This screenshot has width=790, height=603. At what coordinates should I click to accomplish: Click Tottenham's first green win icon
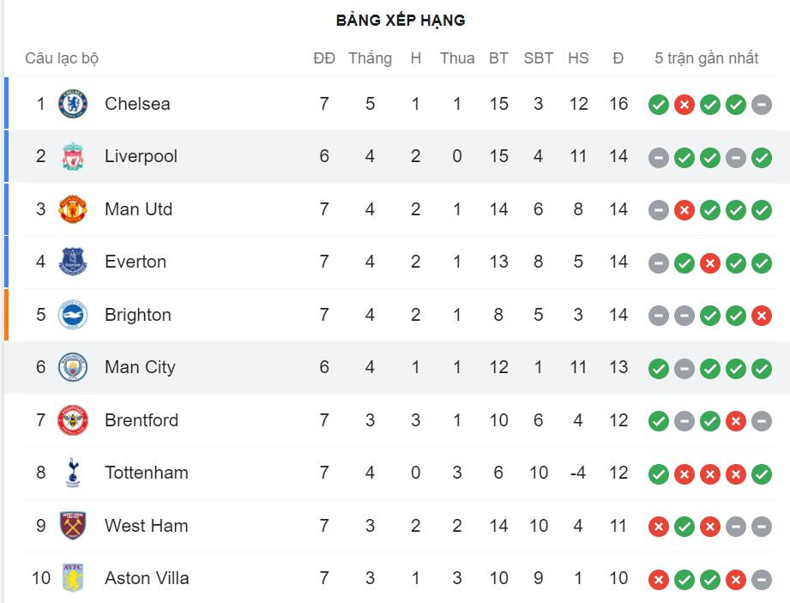(658, 473)
